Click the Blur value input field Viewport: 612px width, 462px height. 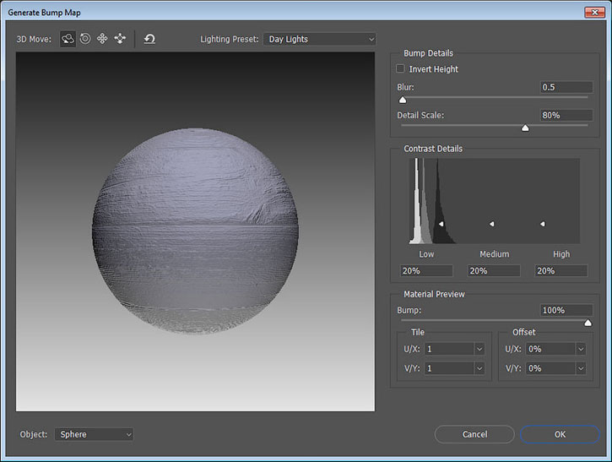coord(566,87)
